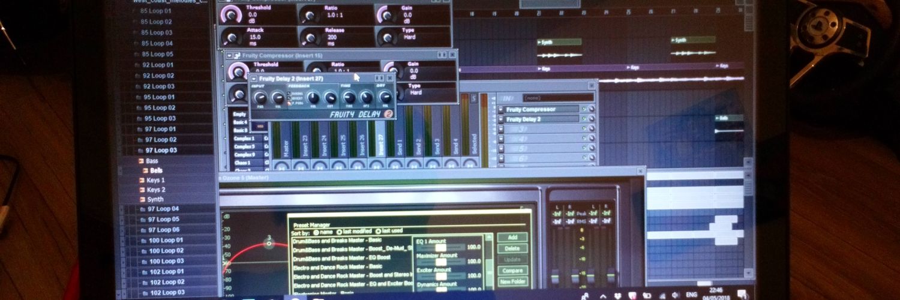This screenshot has width=900, height=300.
Task: Click New Folder in Preset Manager
Action: 512,281
